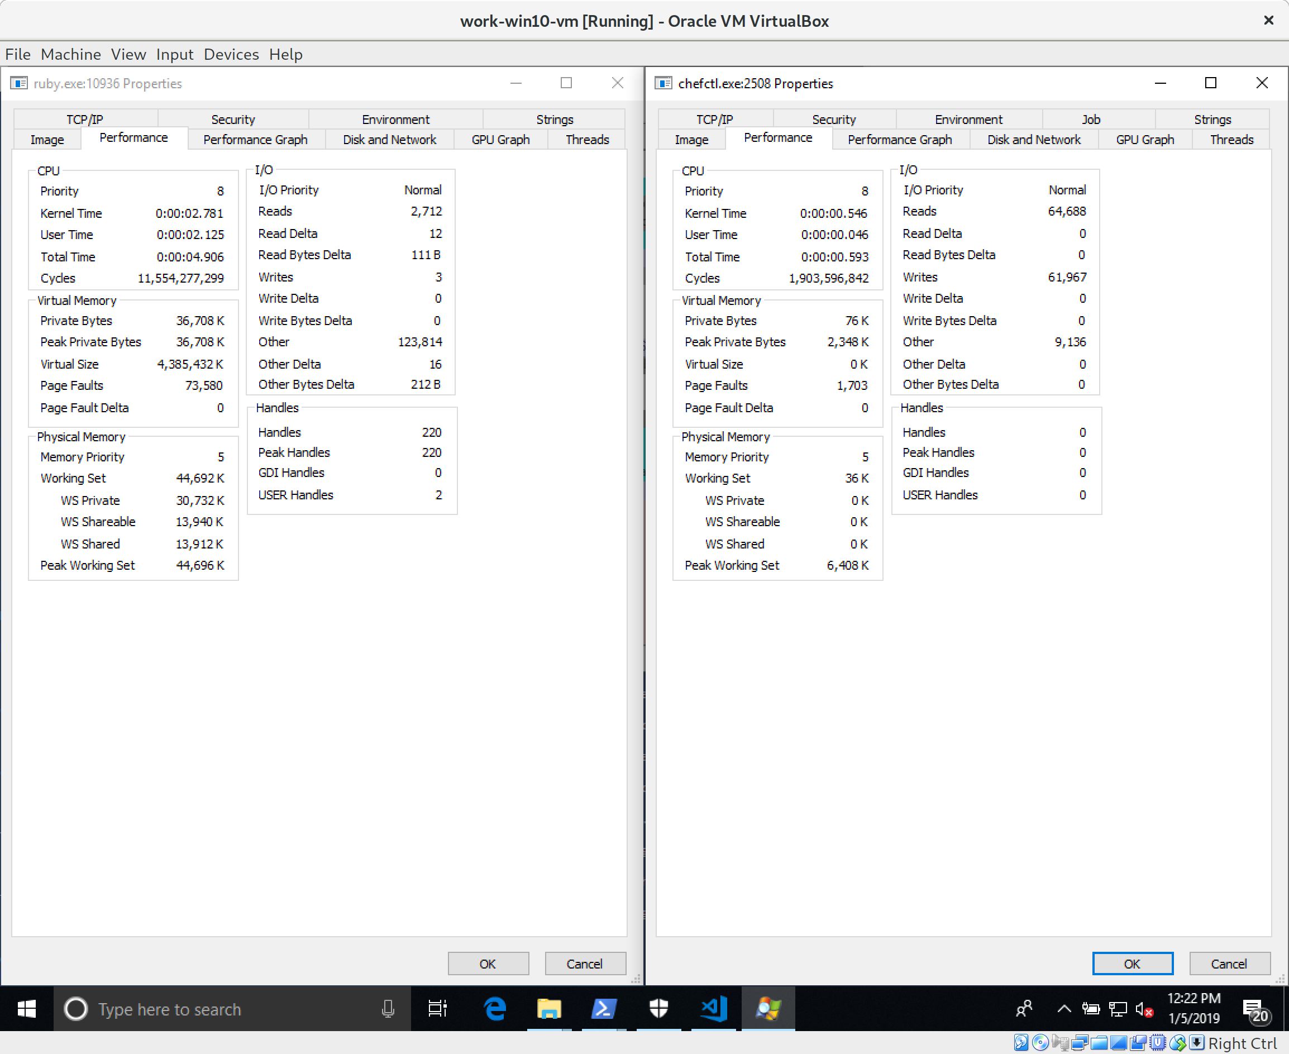Image resolution: width=1289 pixels, height=1054 pixels.
Task: Open PowerShell from the taskbar
Action: coord(604,1009)
